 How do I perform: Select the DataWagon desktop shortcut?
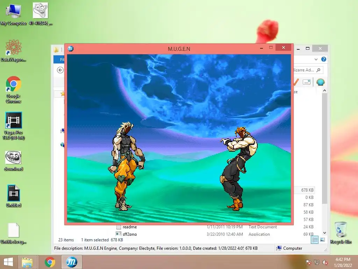[x=14, y=51]
